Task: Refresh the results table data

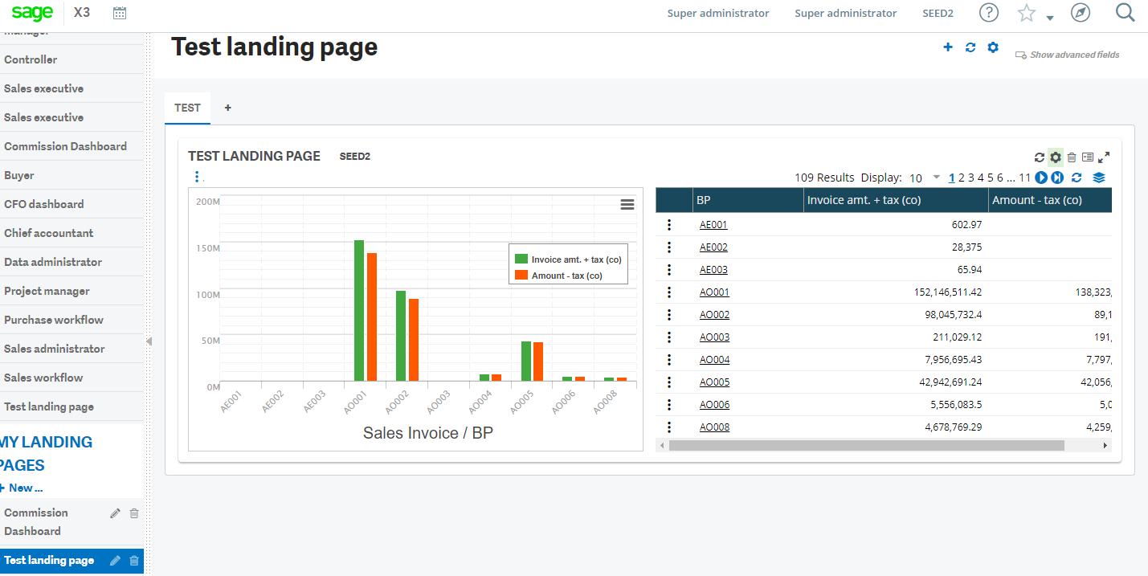Action: pos(1077,178)
